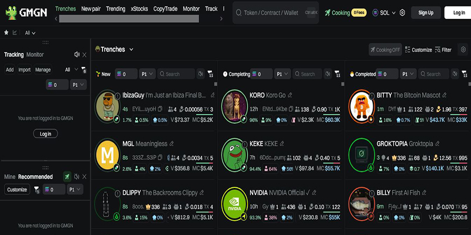Open P1 preset dropdown in Tracking panel
471x235 pixels.
pos(78,85)
